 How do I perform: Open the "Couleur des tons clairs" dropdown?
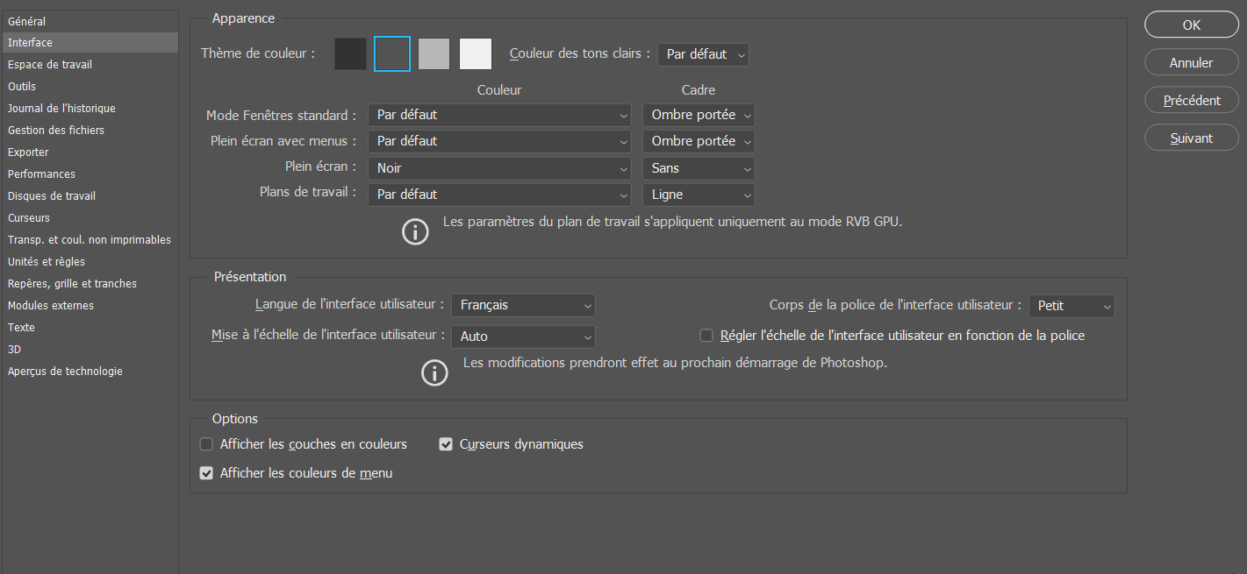pos(703,53)
